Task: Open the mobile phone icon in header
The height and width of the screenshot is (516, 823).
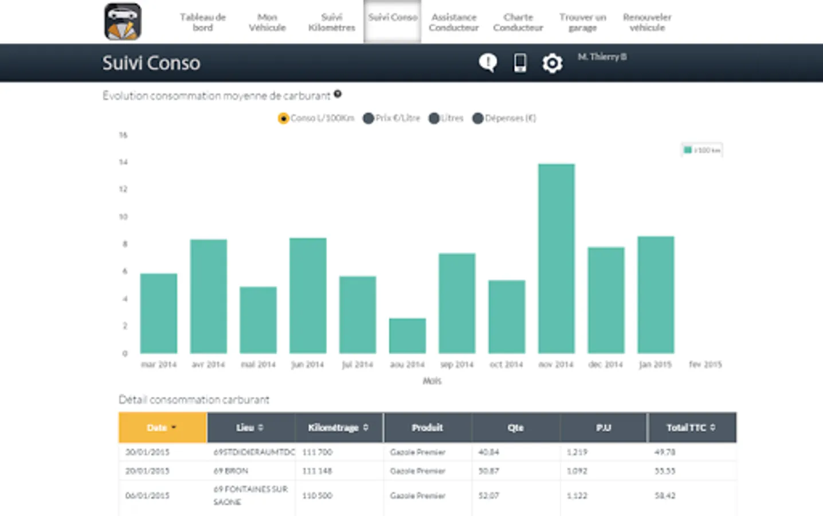Action: (519, 62)
